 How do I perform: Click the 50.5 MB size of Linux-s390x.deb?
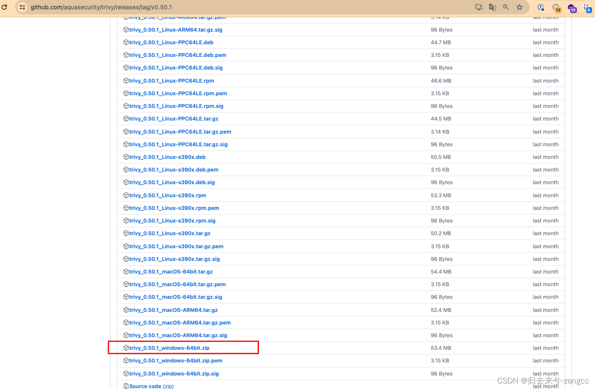(441, 157)
